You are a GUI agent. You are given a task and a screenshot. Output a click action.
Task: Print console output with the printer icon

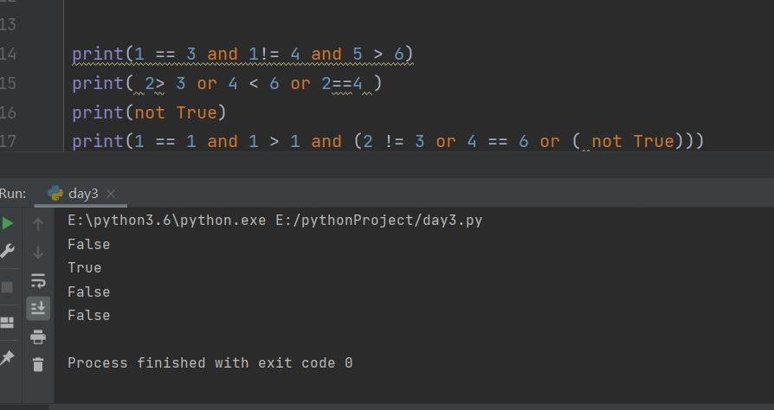(x=38, y=337)
